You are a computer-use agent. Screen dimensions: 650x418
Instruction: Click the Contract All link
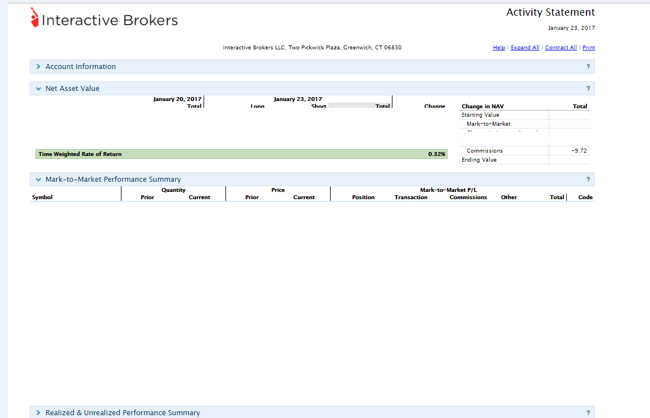(x=561, y=48)
